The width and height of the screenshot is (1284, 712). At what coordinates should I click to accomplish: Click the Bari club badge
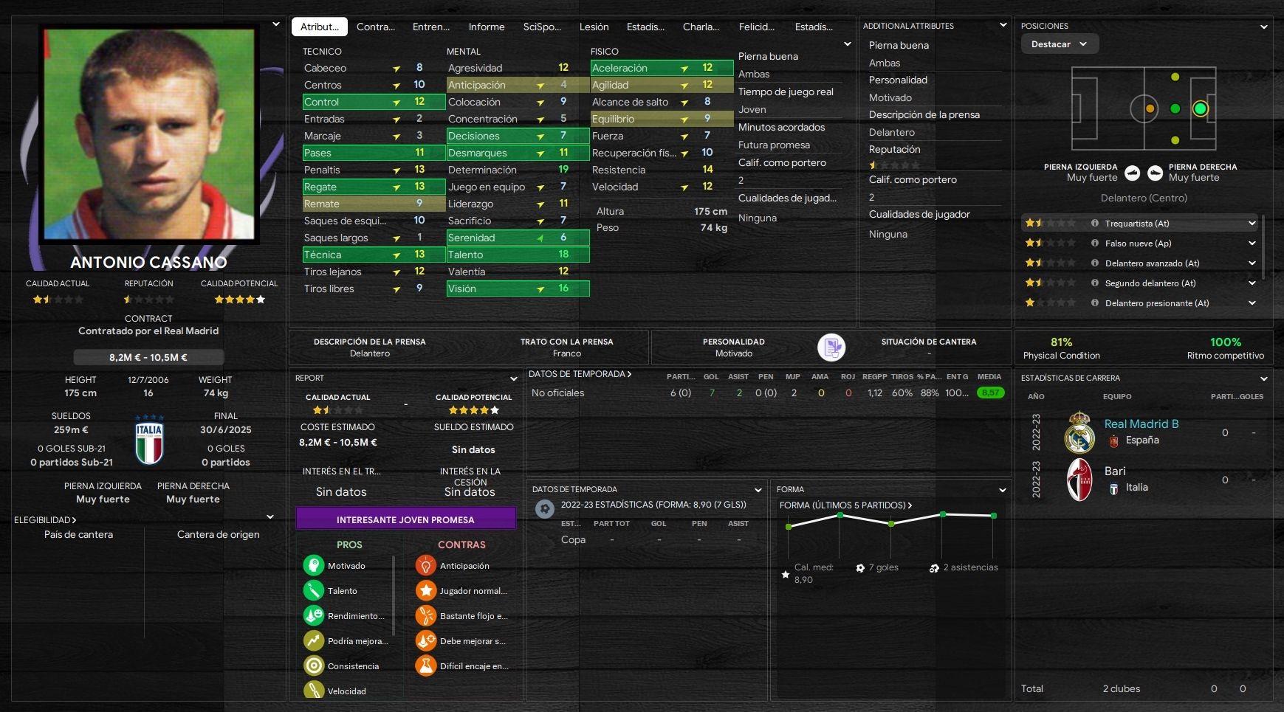pyautogui.click(x=1079, y=480)
